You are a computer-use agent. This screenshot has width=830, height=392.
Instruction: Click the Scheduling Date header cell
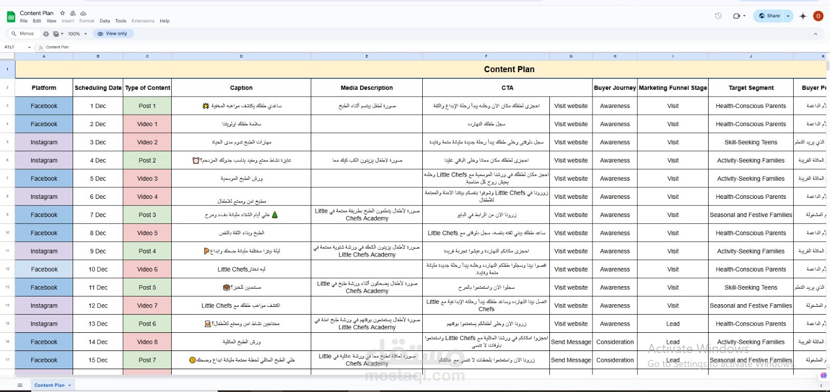98,88
